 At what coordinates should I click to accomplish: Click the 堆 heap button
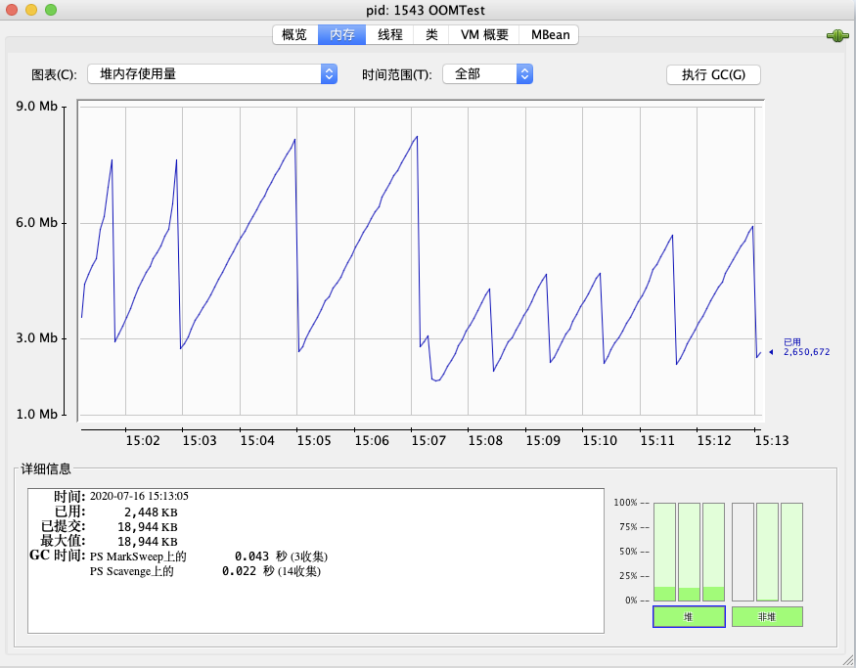pos(689,617)
